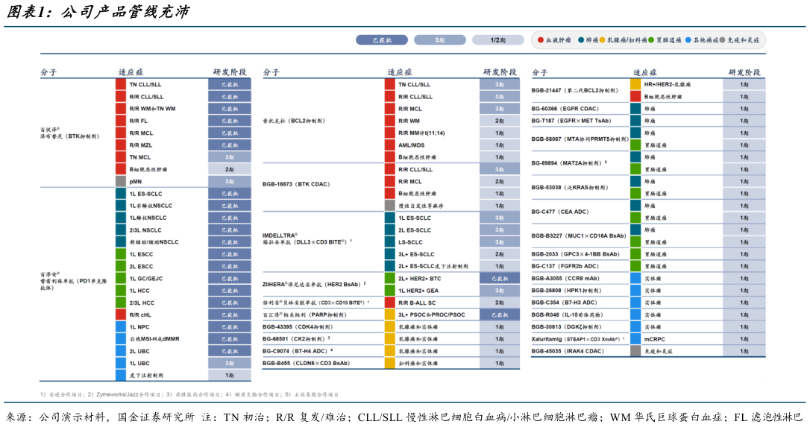Click the 慢性自发性荨麻疹 indication
810x427 pixels.
tap(421, 206)
